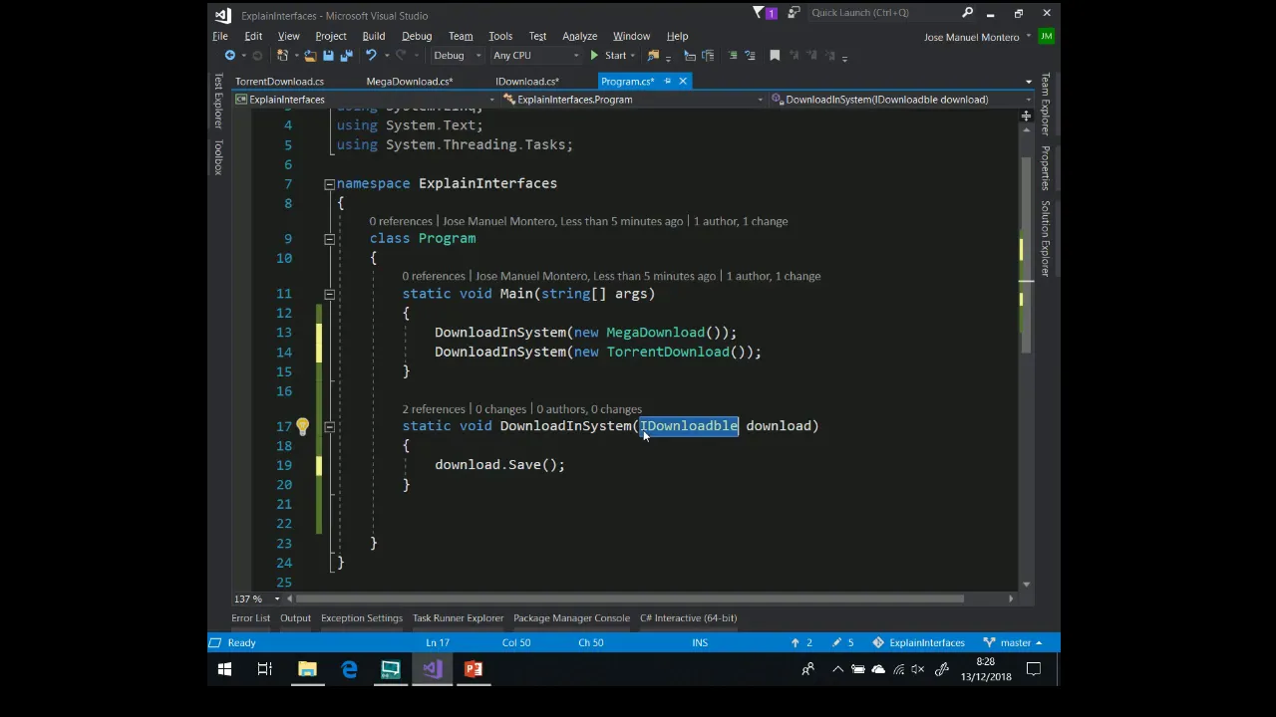Click the '2 references' CodeLens link
1276x717 pixels.
[434, 409]
